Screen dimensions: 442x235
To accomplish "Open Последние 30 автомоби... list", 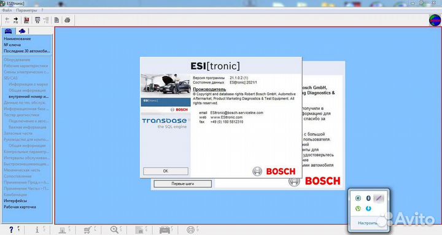I will (27, 51).
